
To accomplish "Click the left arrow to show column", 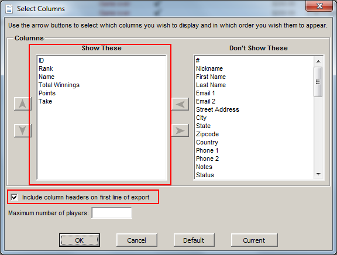I will (180, 104).
